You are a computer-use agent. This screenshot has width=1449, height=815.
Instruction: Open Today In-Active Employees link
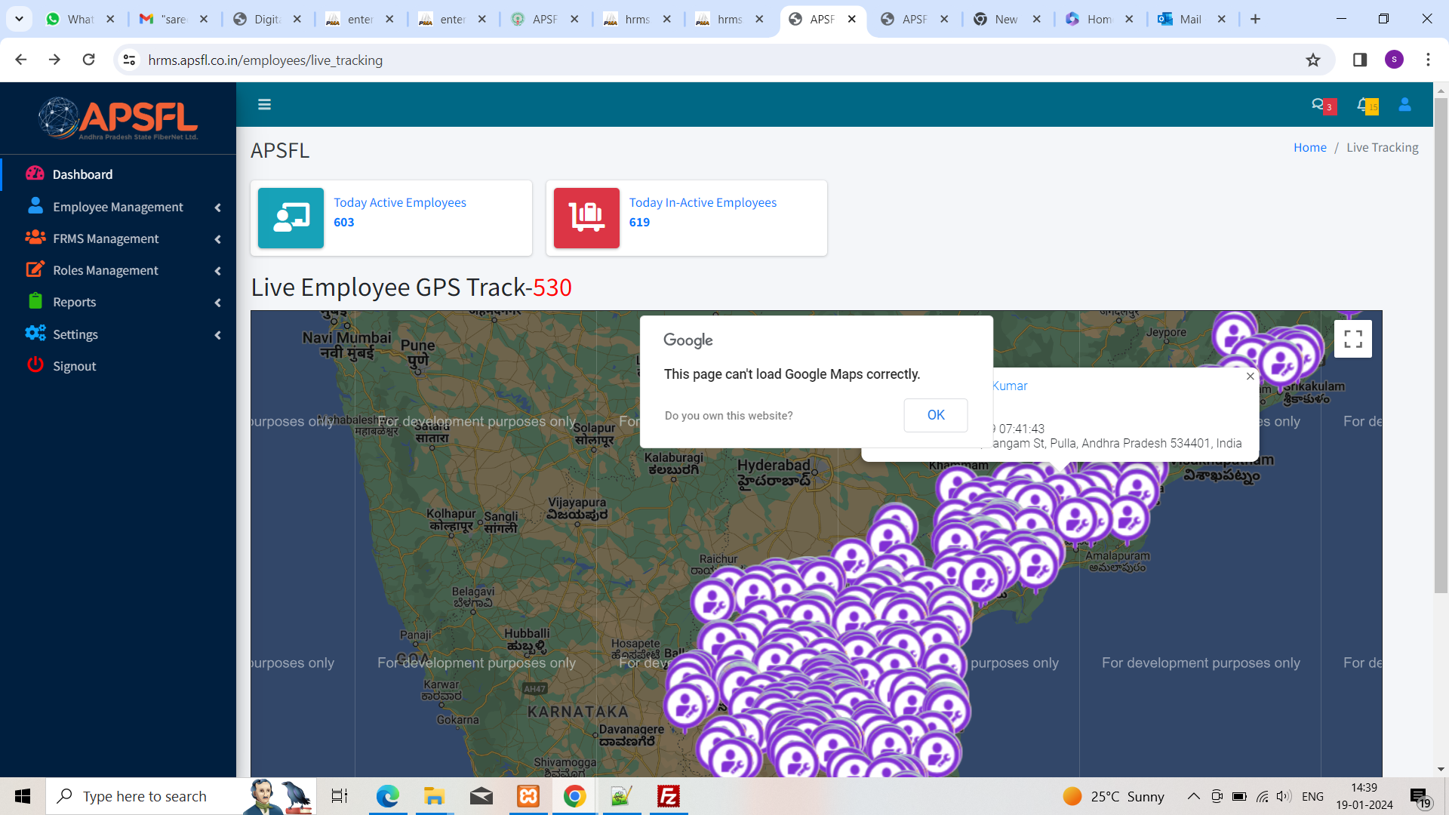[702, 202]
